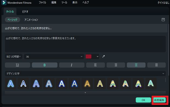The height and width of the screenshot is (107, 170).
Task: Align text left
Action: pos(95,65)
